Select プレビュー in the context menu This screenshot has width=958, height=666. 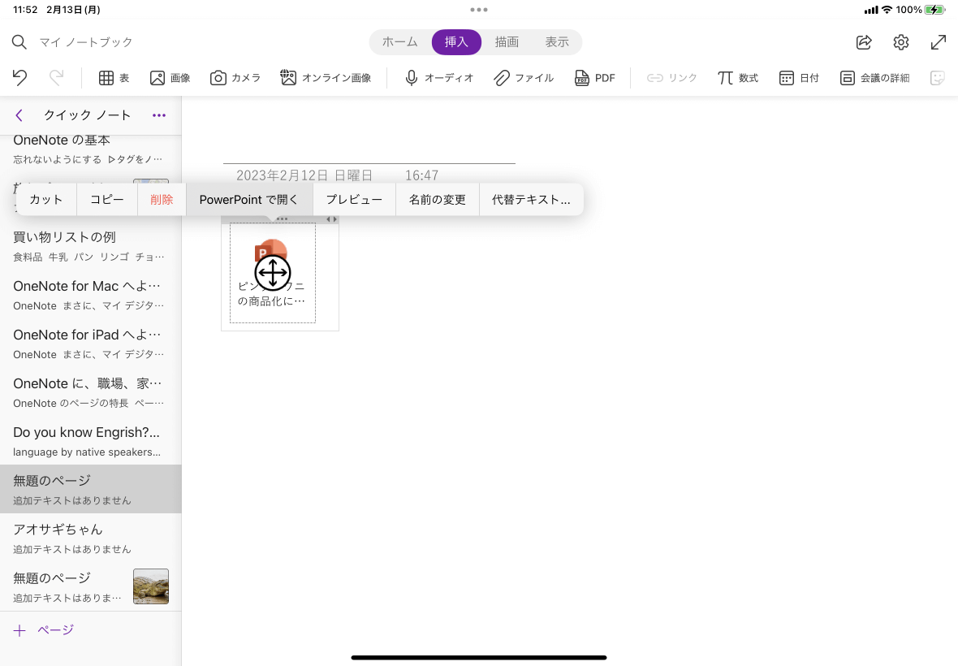[354, 199]
